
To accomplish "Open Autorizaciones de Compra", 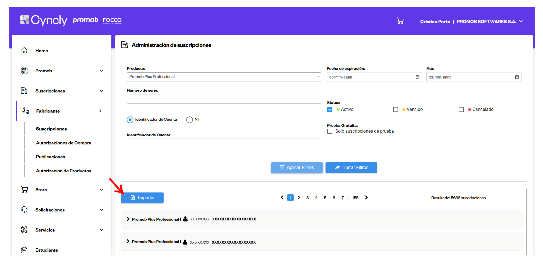I will 64,143.
